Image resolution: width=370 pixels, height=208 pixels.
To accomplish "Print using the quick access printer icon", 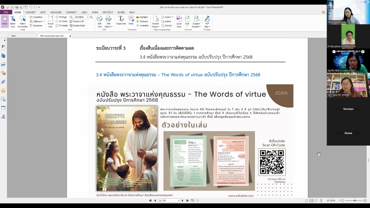I will point(17,7).
